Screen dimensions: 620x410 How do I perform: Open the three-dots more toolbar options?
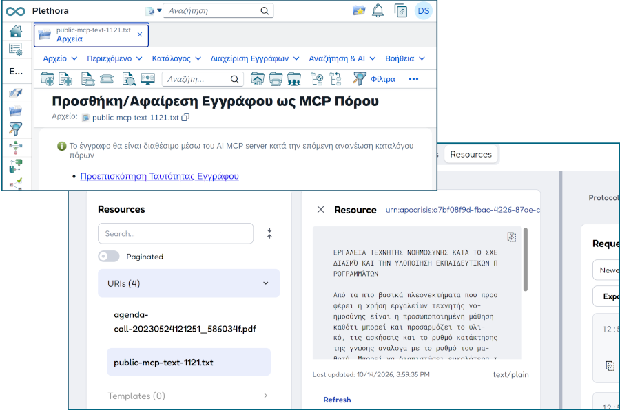[413, 79]
